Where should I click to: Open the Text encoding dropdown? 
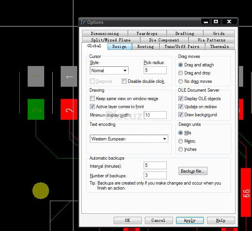coord(129,139)
